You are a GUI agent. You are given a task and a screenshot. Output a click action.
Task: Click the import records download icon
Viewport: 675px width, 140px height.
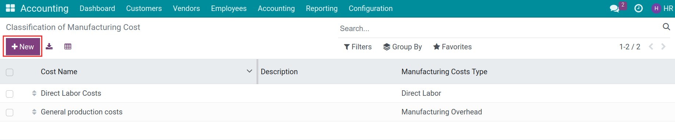click(49, 46)
